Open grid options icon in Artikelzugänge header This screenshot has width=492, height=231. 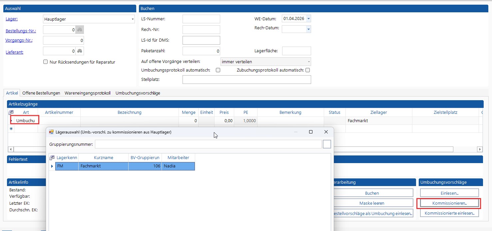(x=11, y=113)
